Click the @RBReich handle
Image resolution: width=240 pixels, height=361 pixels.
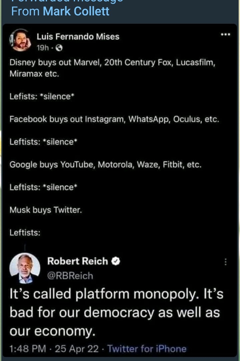click(70, 275)
